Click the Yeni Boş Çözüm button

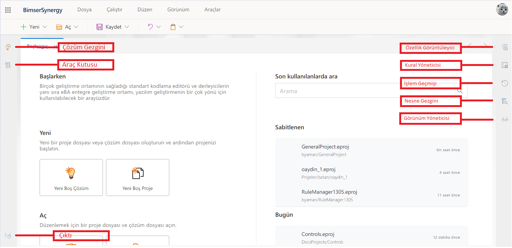click(x=71, y=178)
